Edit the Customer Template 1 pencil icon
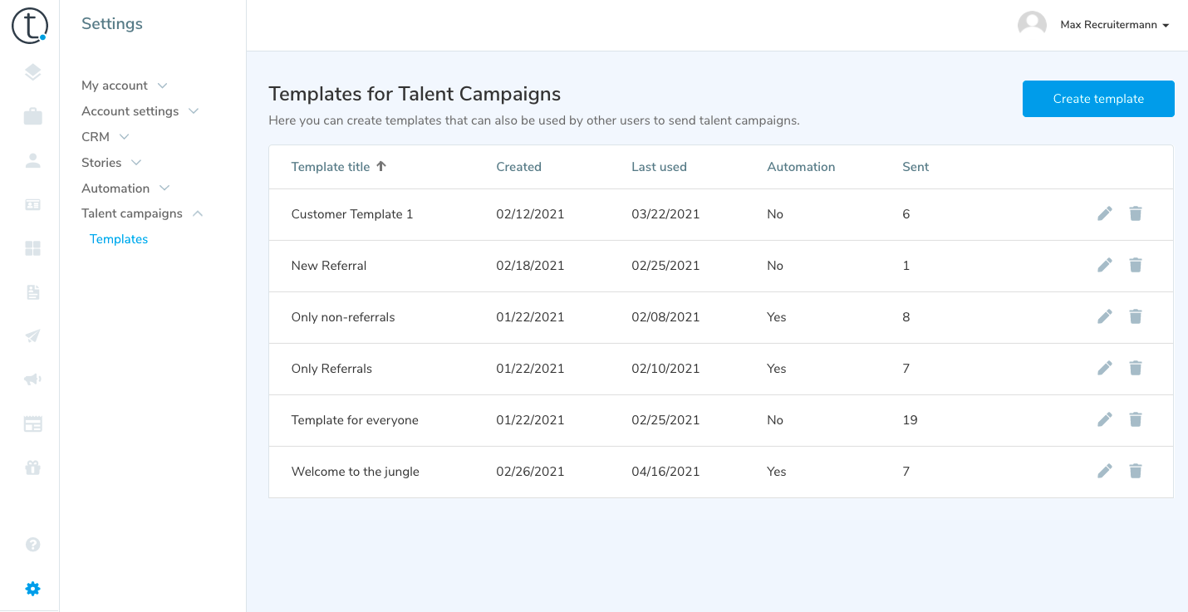The image size is (1188, 612). pos(1104,214)
